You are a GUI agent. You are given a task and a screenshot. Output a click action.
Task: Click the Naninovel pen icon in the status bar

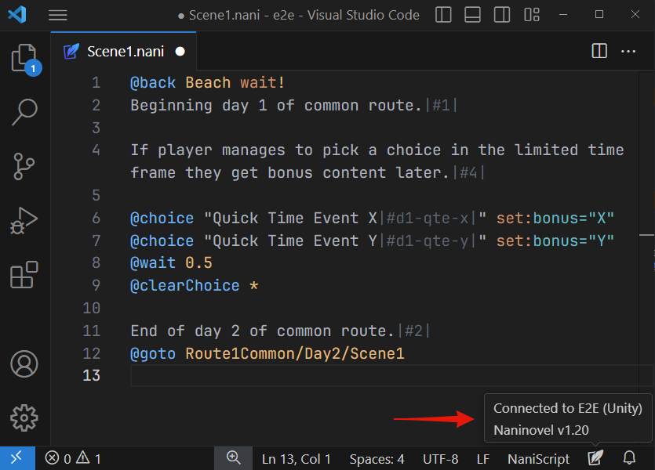click(x=595, y=458)
